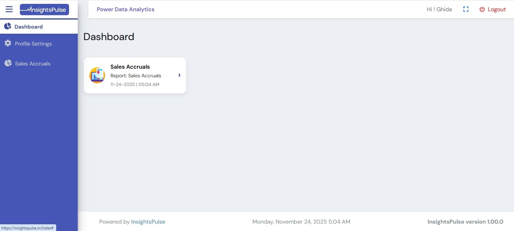Image resolution: width=514 pixels, height=231 pixels.
Task: Follow the InsightsPulse link in footer
Action: [x=148, y=222]
